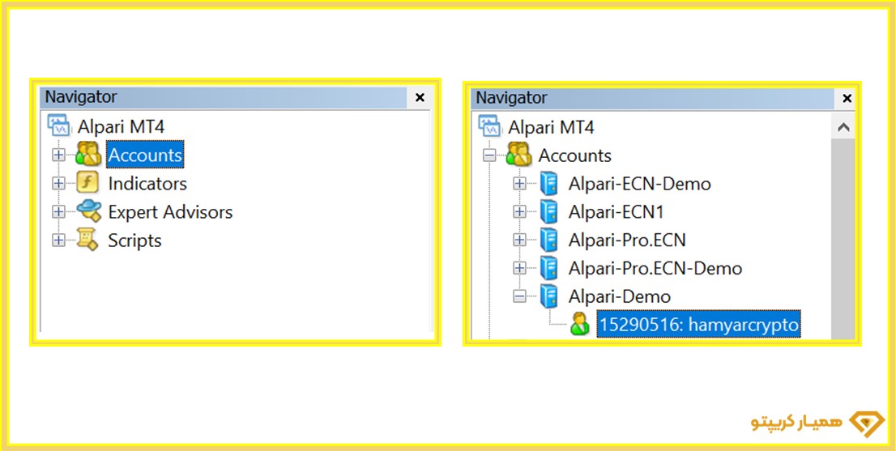This screenshot has width=896, height=451.
Task: Expand the Alpari-Pro.ECN server
Action: [519, 240]
